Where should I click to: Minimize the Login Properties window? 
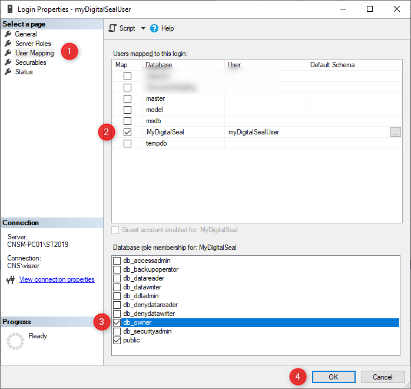[343, 9]
